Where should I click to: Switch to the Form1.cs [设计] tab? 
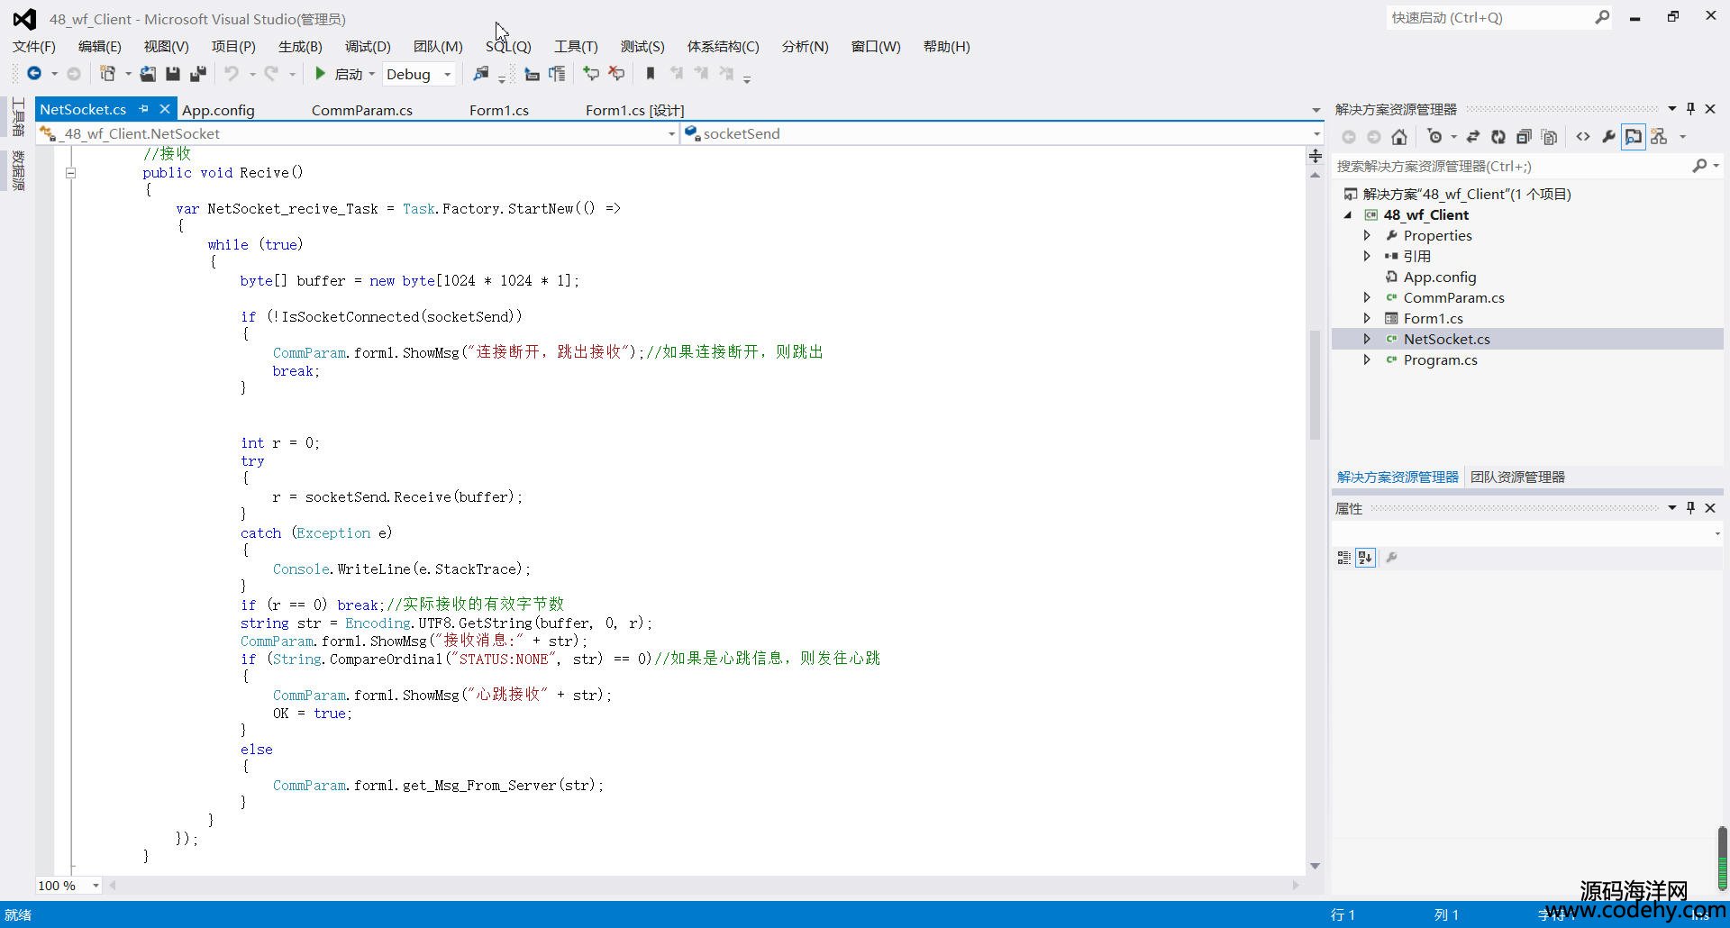(x=635, y=110)
